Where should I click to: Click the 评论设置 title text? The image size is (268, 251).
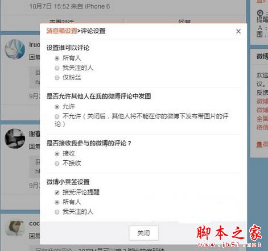tap(93, 31)
